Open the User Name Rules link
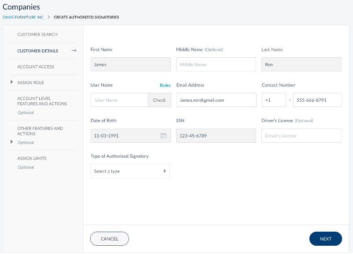Viewport: 353px width, 255px height. 165,85
